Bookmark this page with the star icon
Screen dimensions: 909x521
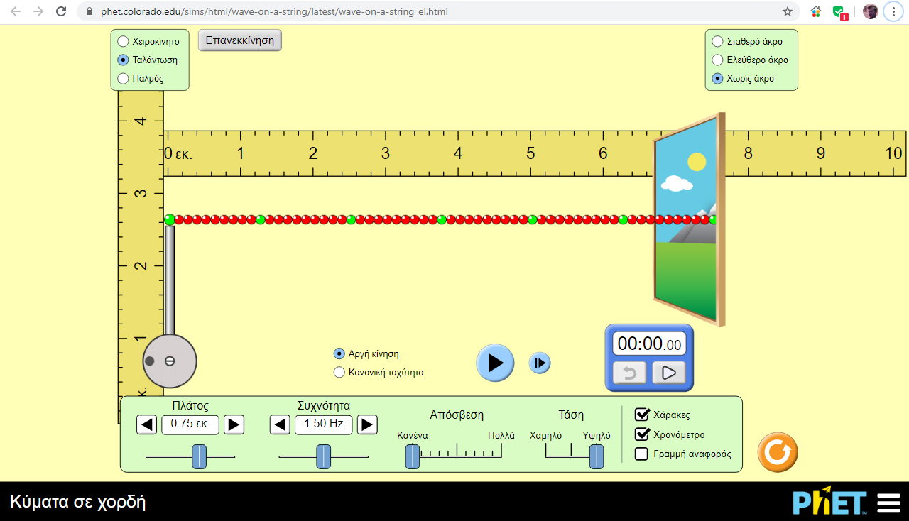pyautogui.click(x=788, y=11)
